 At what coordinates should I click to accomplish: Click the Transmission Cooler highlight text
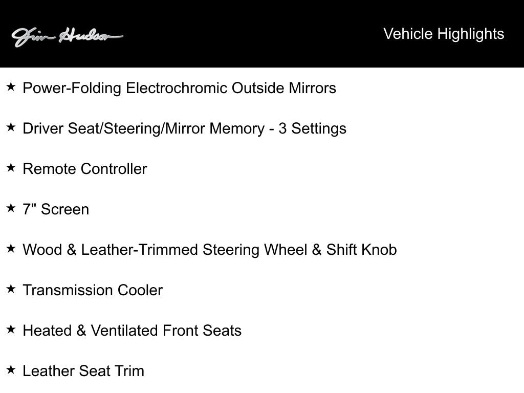coord(93,290)
